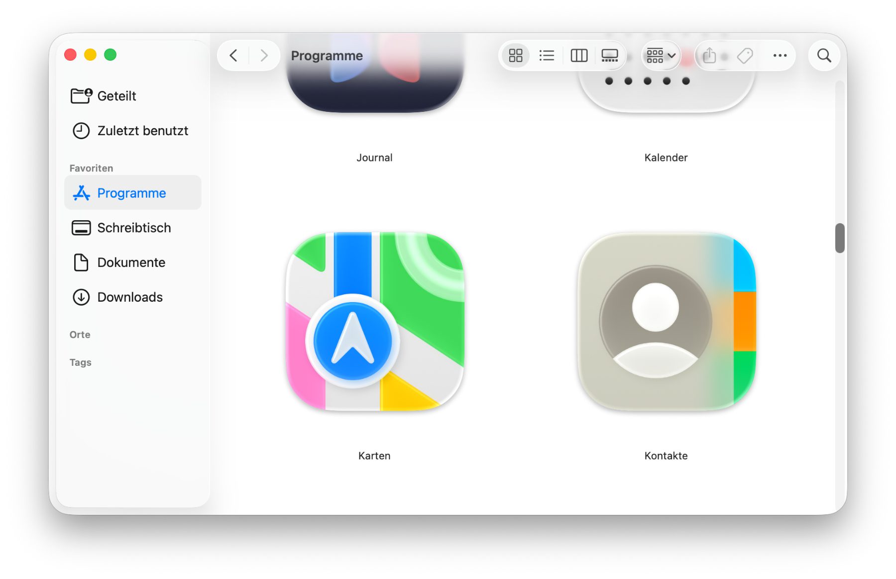Open Zuletzt benutzt in the sidebar
This screenshot has width=896, height=579.
(x=142, y=131)
